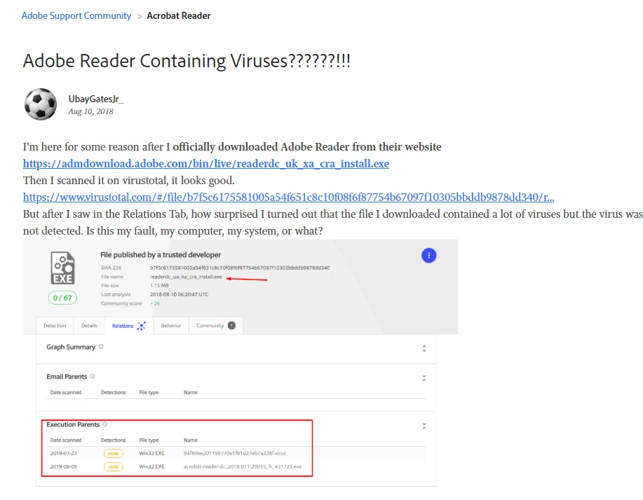Screen dimensions: 643x500
Task: Click the Detections column header under Execution Parents
Action: coord(113,440)
